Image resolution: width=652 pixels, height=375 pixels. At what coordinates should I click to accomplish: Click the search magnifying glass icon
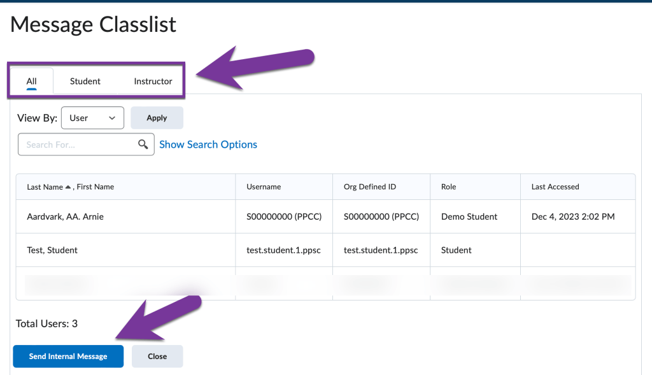click(143, 144)
